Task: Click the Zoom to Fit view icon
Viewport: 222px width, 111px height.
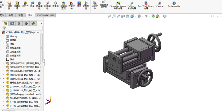Action: click(109, 16)
